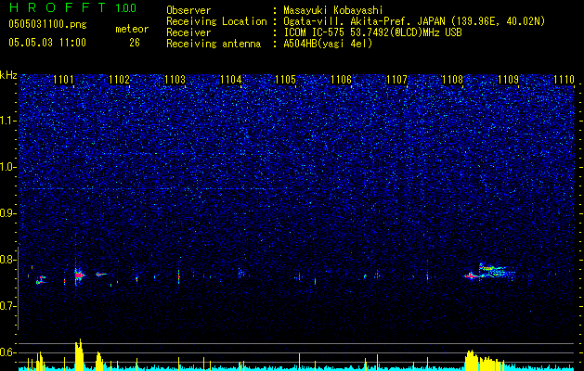Click the 1107 time marker
The width and height of the screenshot is (584, 371).
[x=396, y=80]
